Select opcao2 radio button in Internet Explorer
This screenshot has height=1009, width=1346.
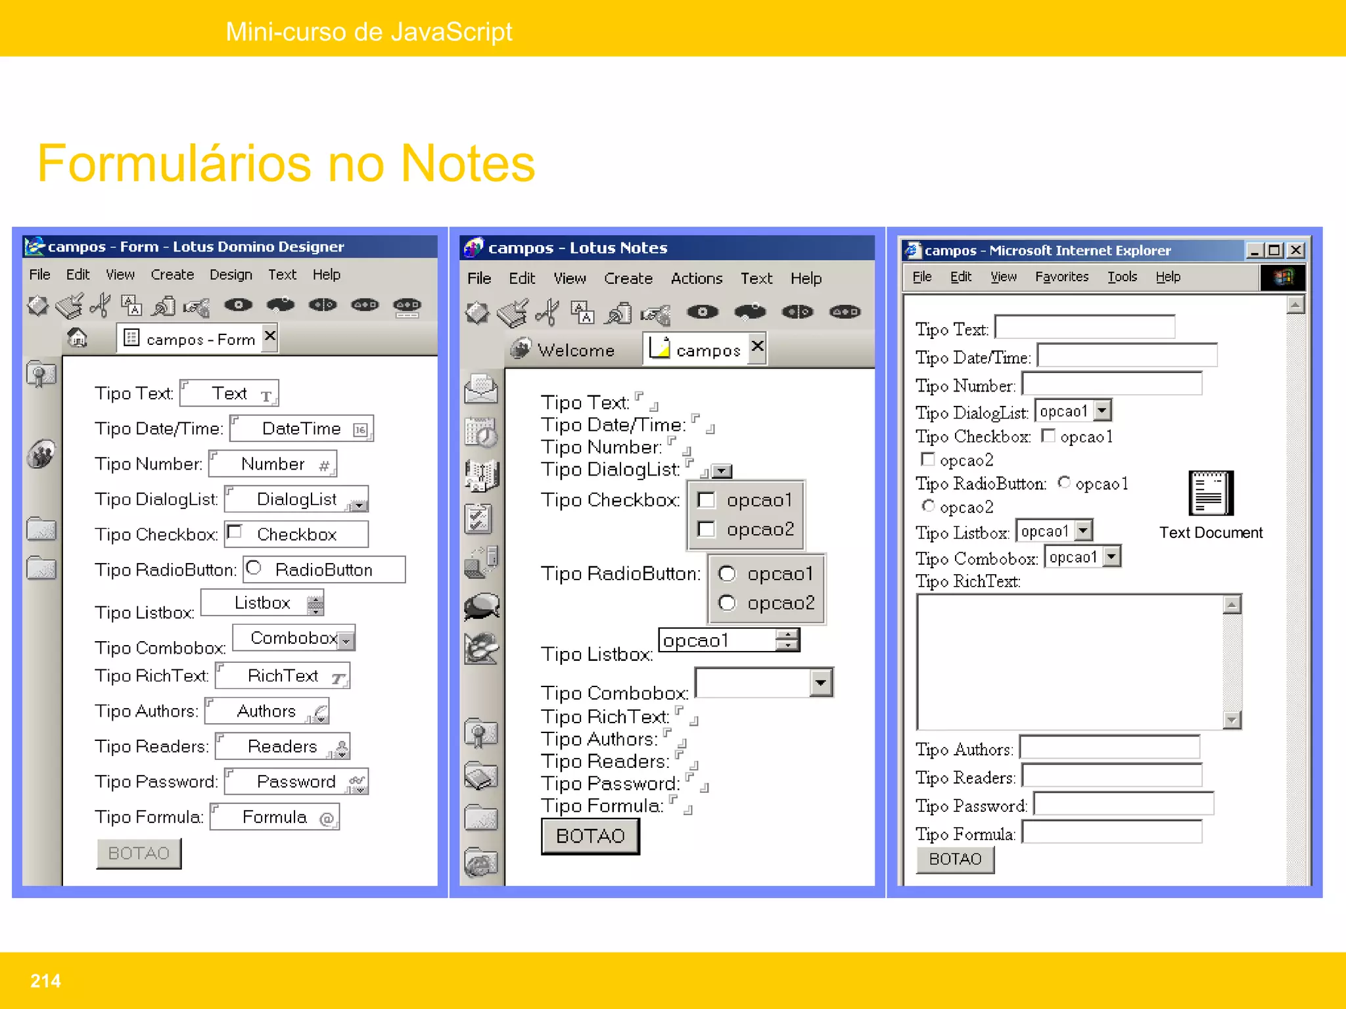927,505
